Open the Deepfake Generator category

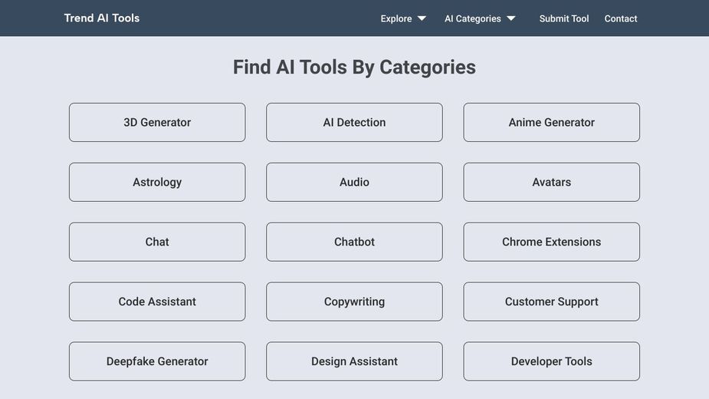tap(157, 361)
